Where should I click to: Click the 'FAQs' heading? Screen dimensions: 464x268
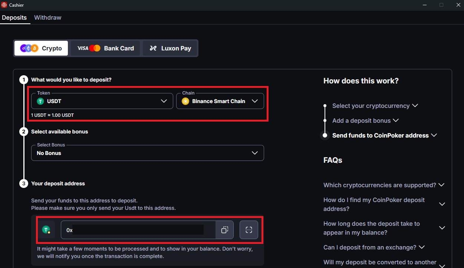333,160
